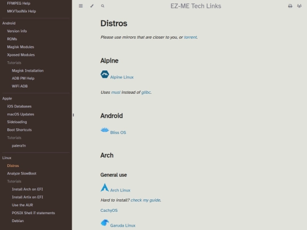Open macOS Updates page
This screenshot has height=230, width=307.
[x=21, y=114]
